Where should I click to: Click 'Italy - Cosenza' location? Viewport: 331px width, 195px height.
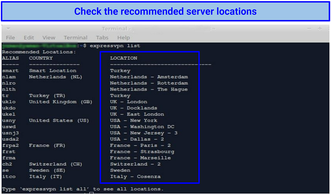tap(135, 177)
